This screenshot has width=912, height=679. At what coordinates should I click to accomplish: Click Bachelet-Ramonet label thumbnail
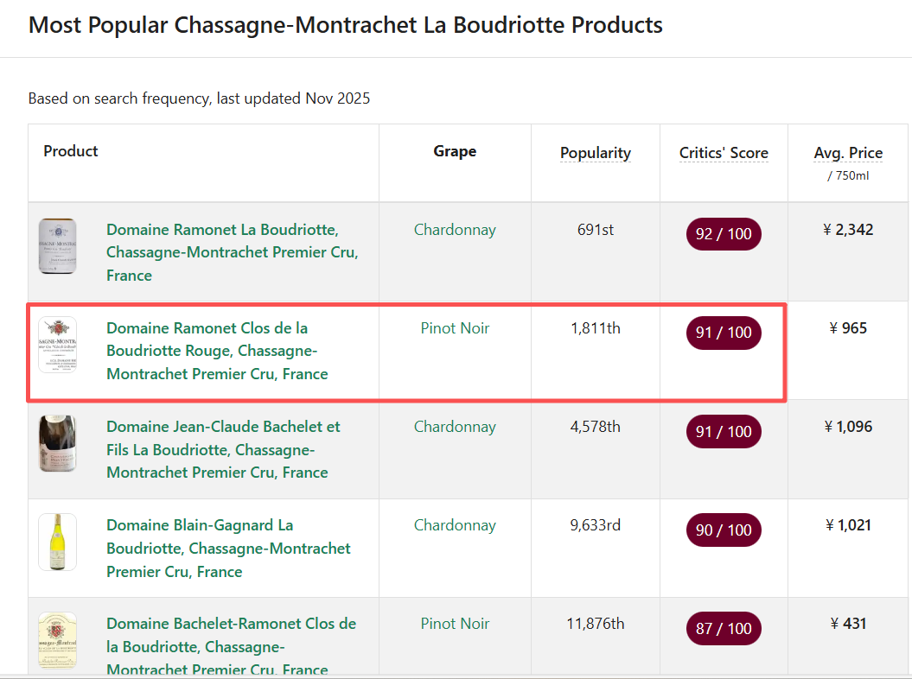(x=57, y=640)
